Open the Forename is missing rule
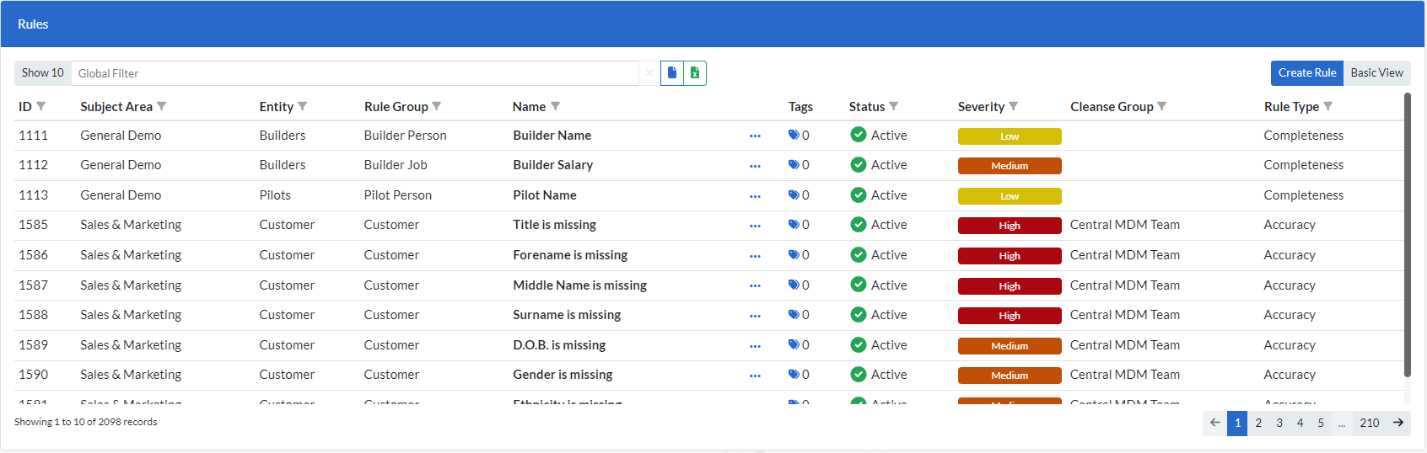Viewport: 1427px width, 453px height. pos(570,255)
